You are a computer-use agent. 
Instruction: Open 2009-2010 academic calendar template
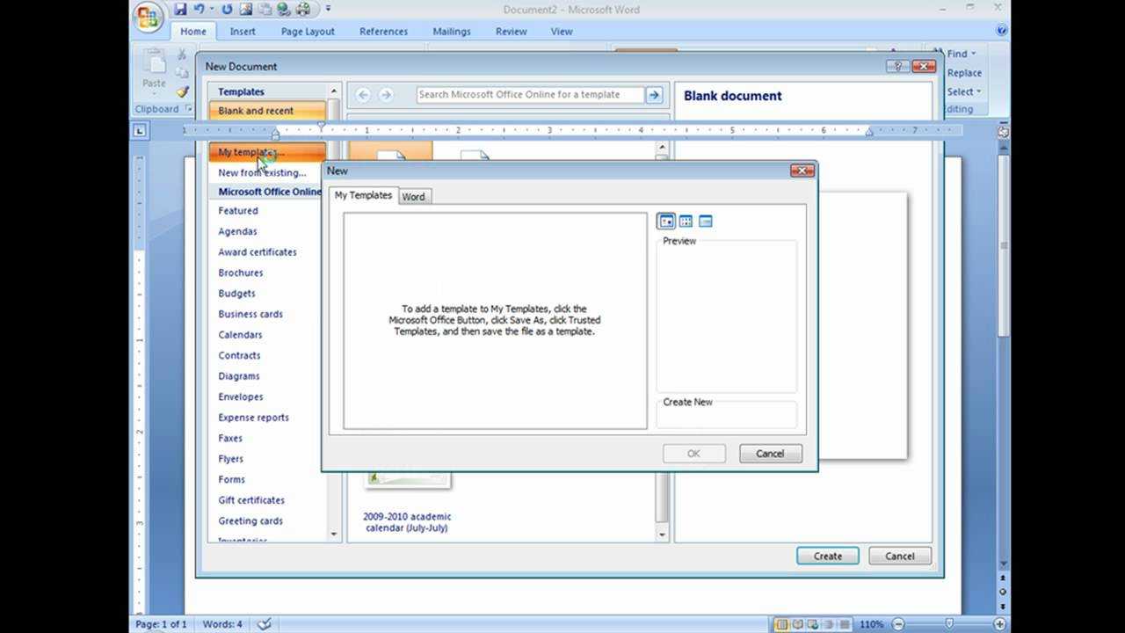tap(407, 522)
